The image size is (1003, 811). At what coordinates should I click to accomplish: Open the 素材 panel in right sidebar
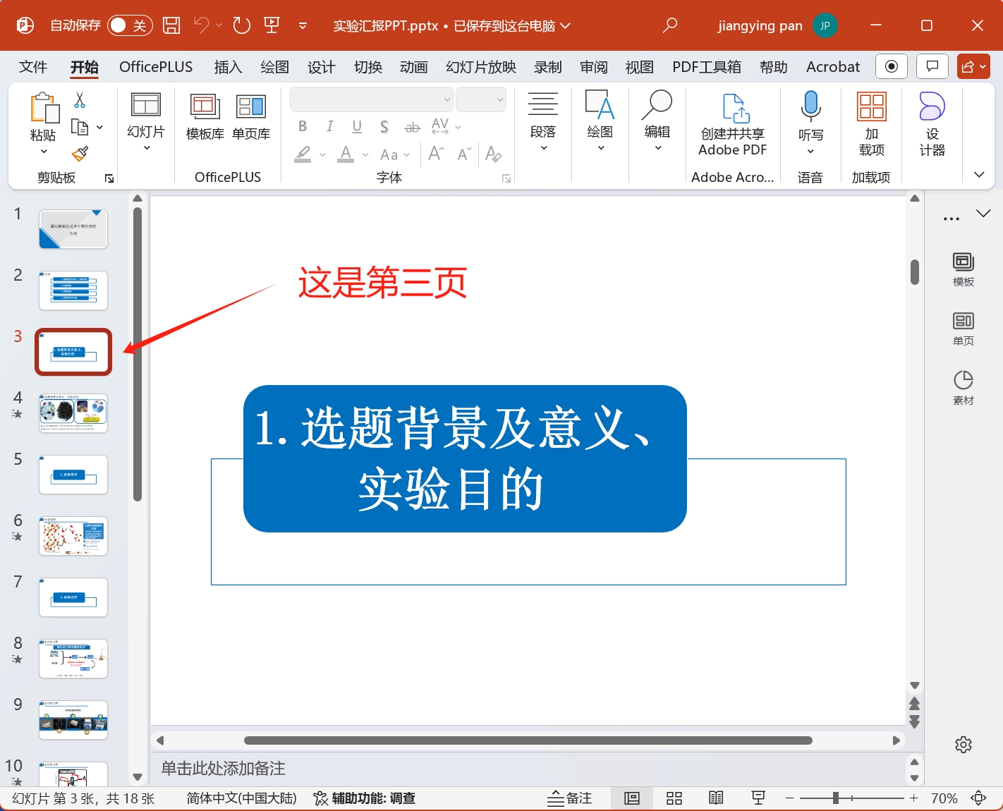[x=963, y=386]
